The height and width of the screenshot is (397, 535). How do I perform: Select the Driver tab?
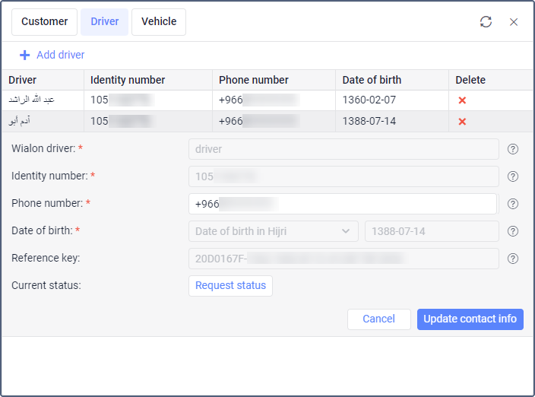pos(105,22)
